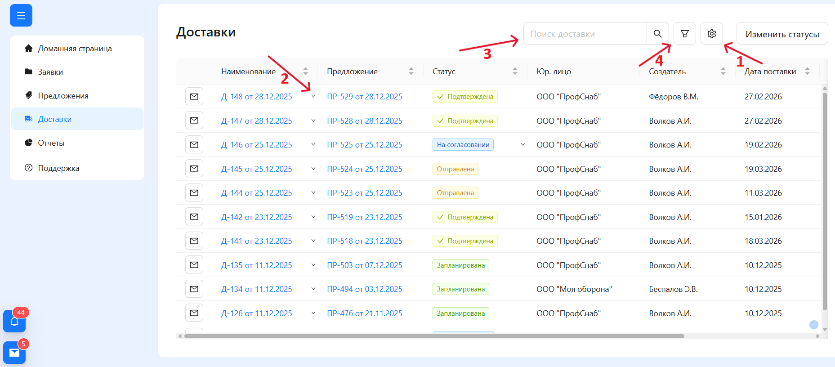Click Изменить статусы button
Screen dimensions: 835x367
(782, 34)
